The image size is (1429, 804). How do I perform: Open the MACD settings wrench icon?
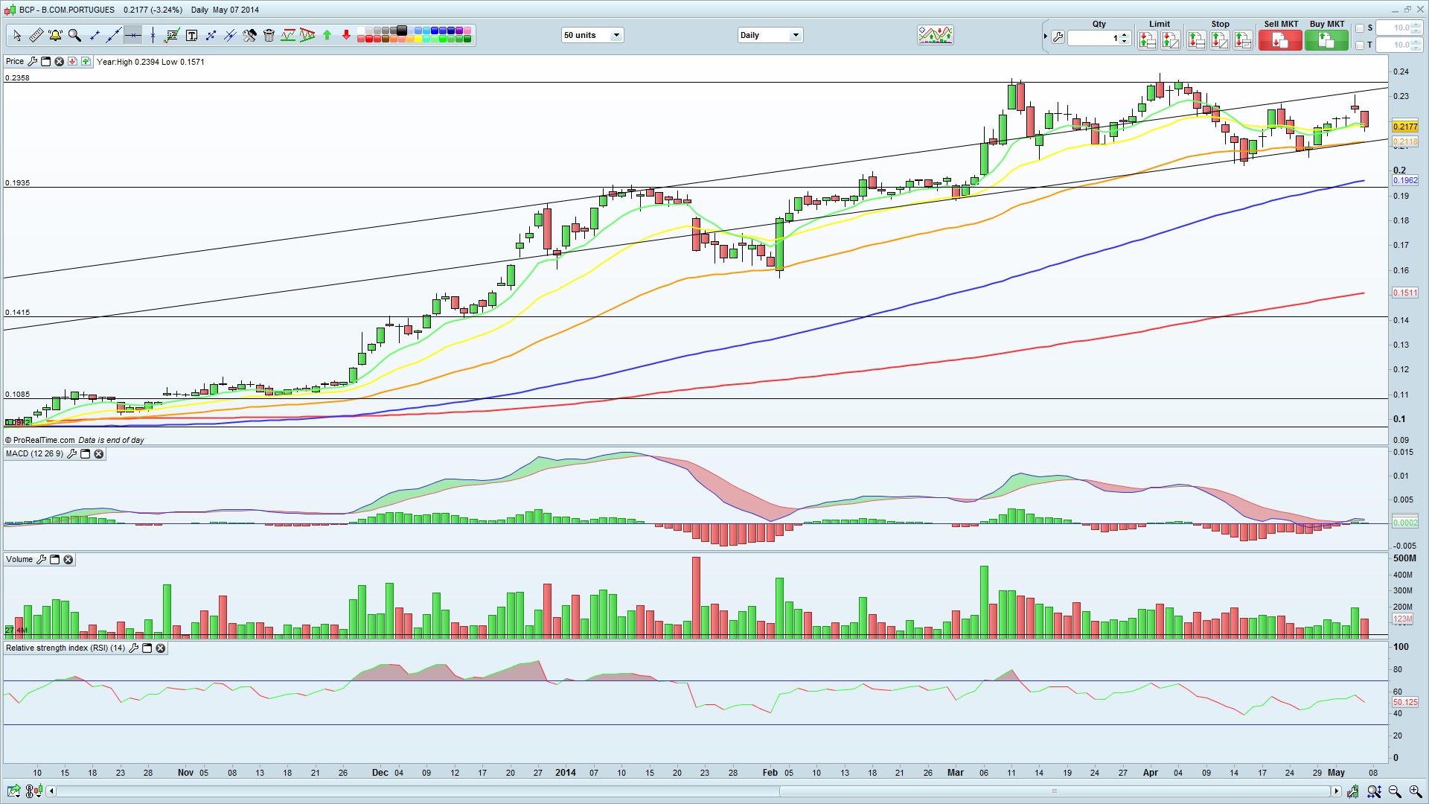click(x=72, y=454)
